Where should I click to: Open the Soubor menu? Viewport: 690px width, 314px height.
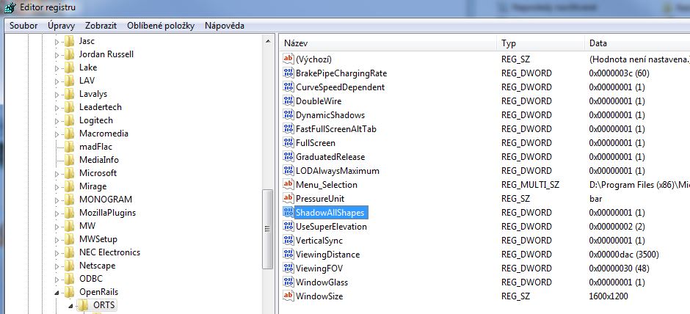pos(23,26)
